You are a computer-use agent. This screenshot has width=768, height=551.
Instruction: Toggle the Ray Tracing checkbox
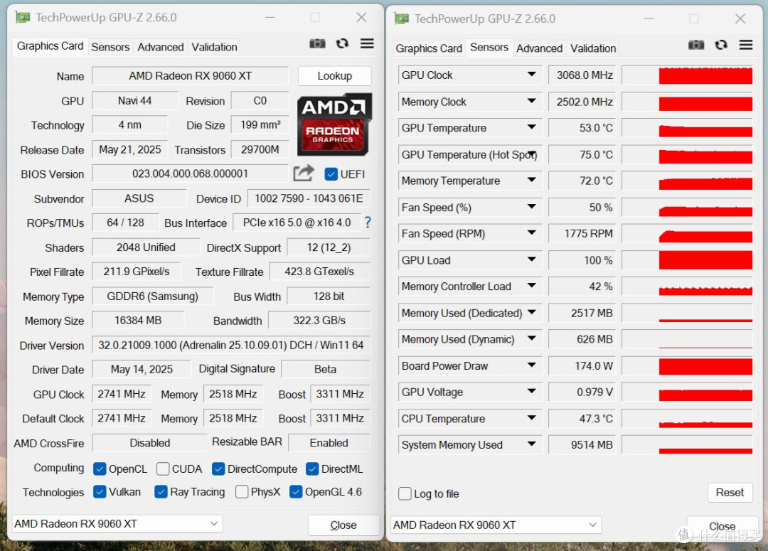[x=161, y=491]
